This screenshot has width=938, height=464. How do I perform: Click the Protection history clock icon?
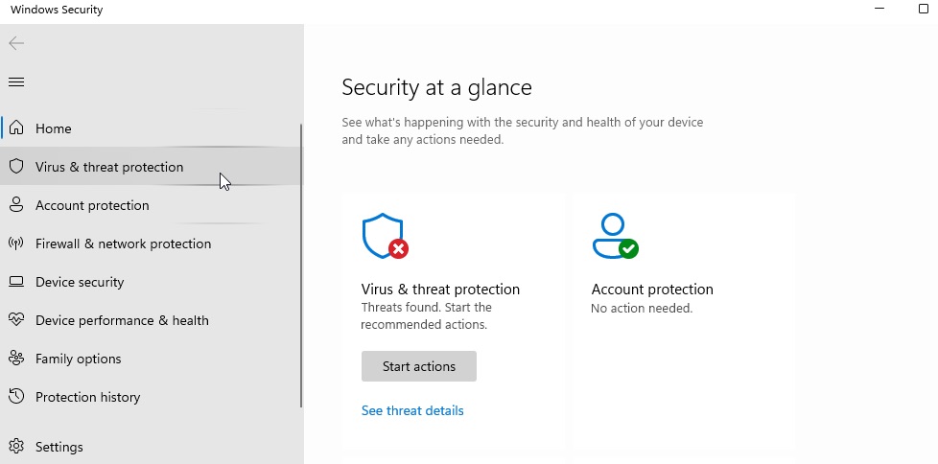(x=15, y=397)
